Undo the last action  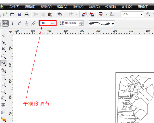[x=60, y=14]
